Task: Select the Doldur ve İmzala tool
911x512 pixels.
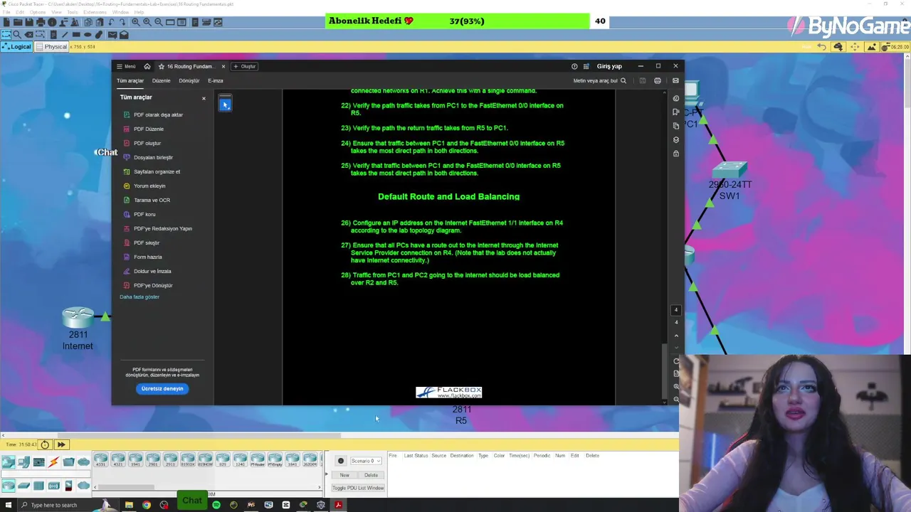Action: 147,271
